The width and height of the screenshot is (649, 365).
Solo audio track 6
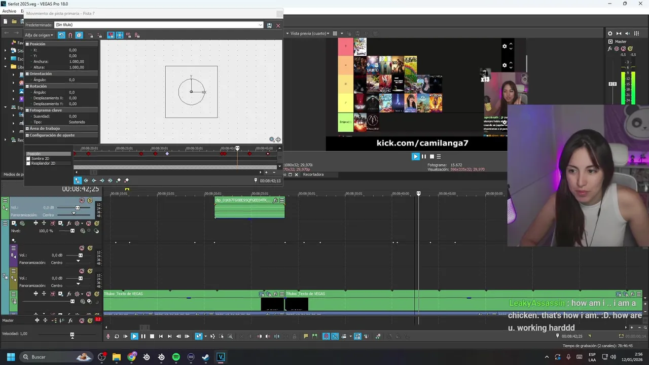click(x=90, y=200)
